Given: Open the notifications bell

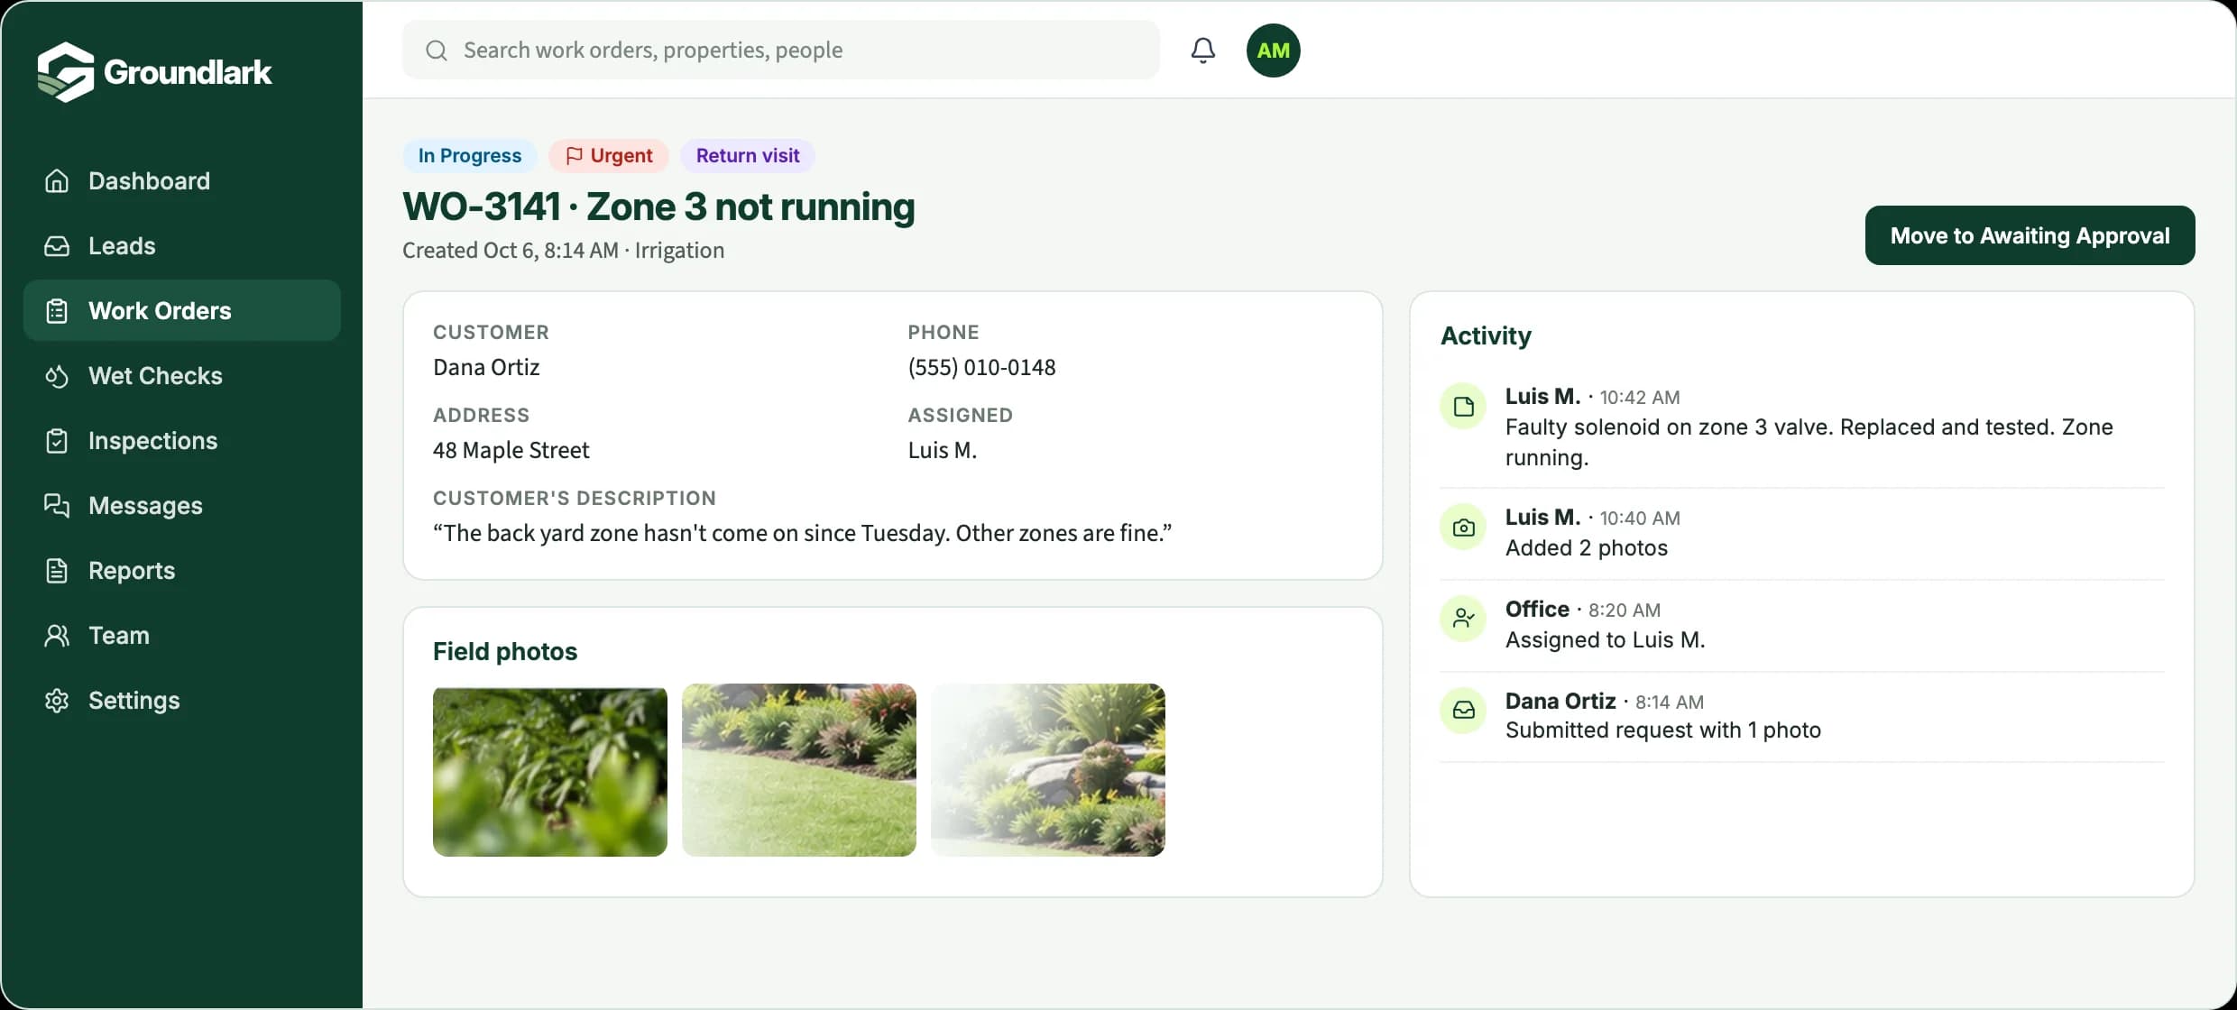Looking at the screenshot, I should click(1203, 50).
